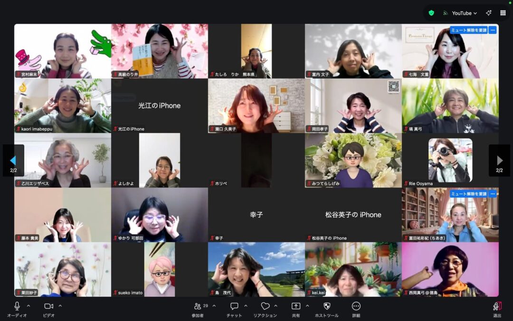The width and height of the screenshot is (513, 321).
Task: Toggle the ビデオ camera on or off
Action: coord(48,306)
